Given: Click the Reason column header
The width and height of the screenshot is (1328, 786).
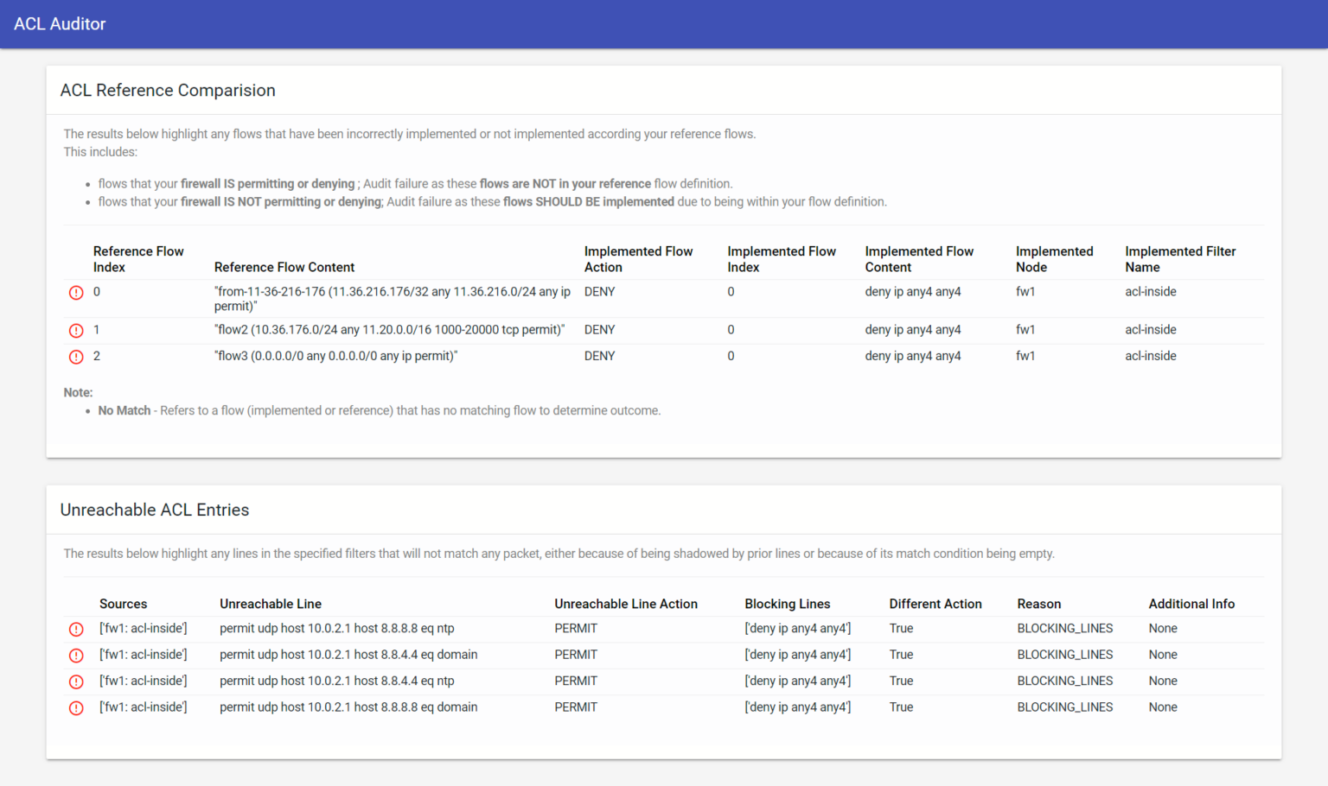Looking at the screenshot, I should 1038,604.
